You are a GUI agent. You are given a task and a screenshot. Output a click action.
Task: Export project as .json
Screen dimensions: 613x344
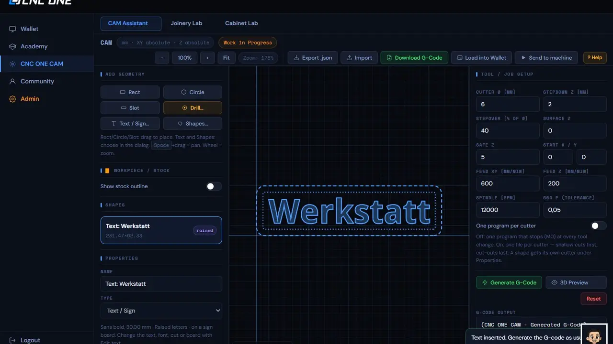pyautogui.click(x=313, y=58)
